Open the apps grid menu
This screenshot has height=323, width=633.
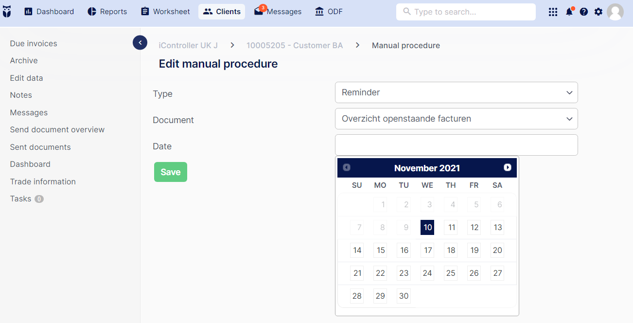pos(553,12)
